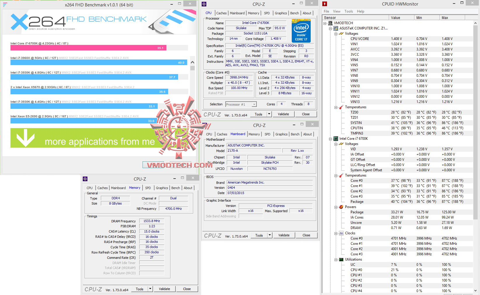Click the CPU-Z title icon above the Processor window
The height and width of the screenshot is (295, 480).
[204, 4]
